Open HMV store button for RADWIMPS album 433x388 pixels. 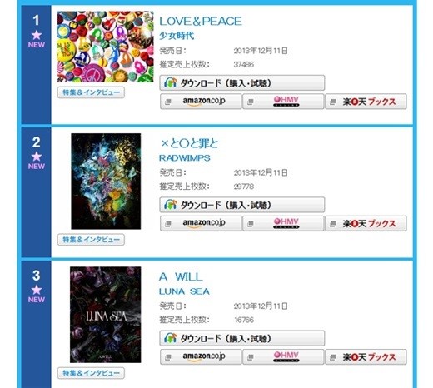tap(283, 223)
